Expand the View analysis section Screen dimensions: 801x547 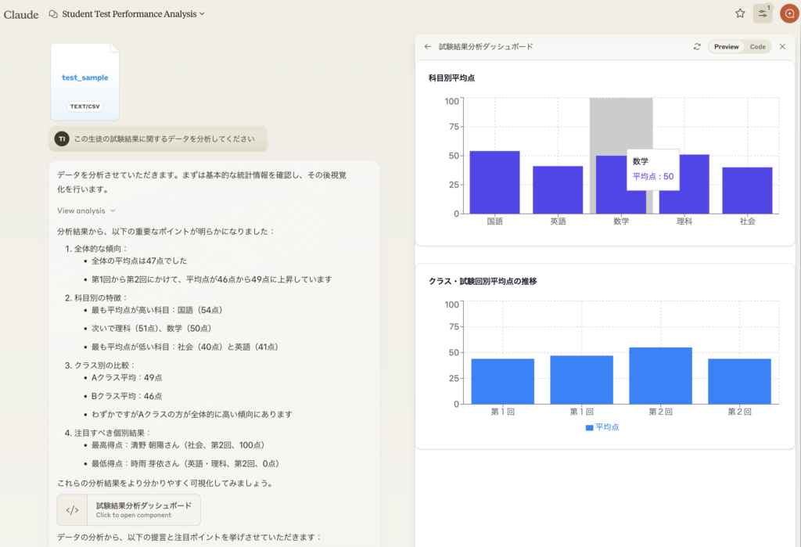pyautogui.click(x=86, y=211)
